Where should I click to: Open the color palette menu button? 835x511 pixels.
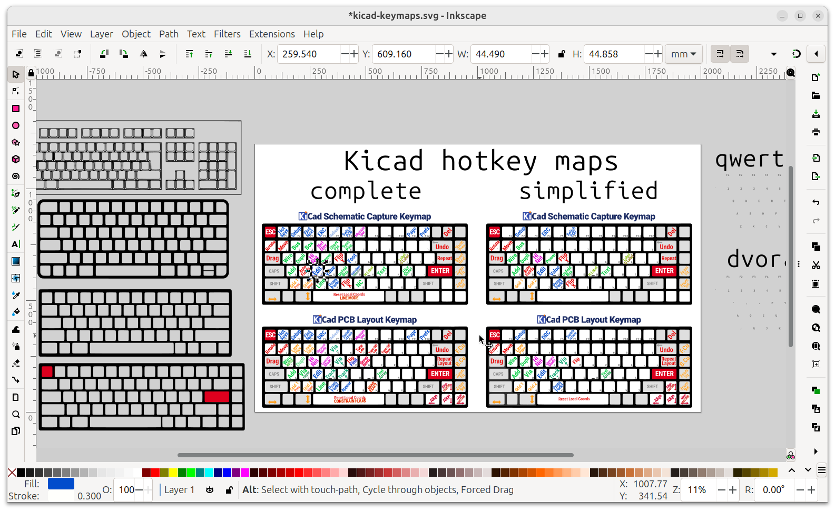[x=821, y=469]
